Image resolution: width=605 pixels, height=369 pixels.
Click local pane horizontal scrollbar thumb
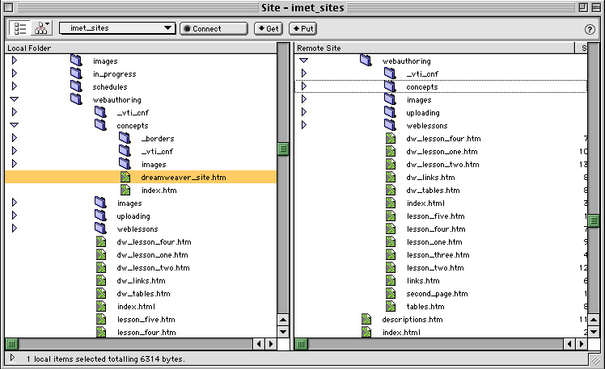pyautogui.click(x=12, y=344)
